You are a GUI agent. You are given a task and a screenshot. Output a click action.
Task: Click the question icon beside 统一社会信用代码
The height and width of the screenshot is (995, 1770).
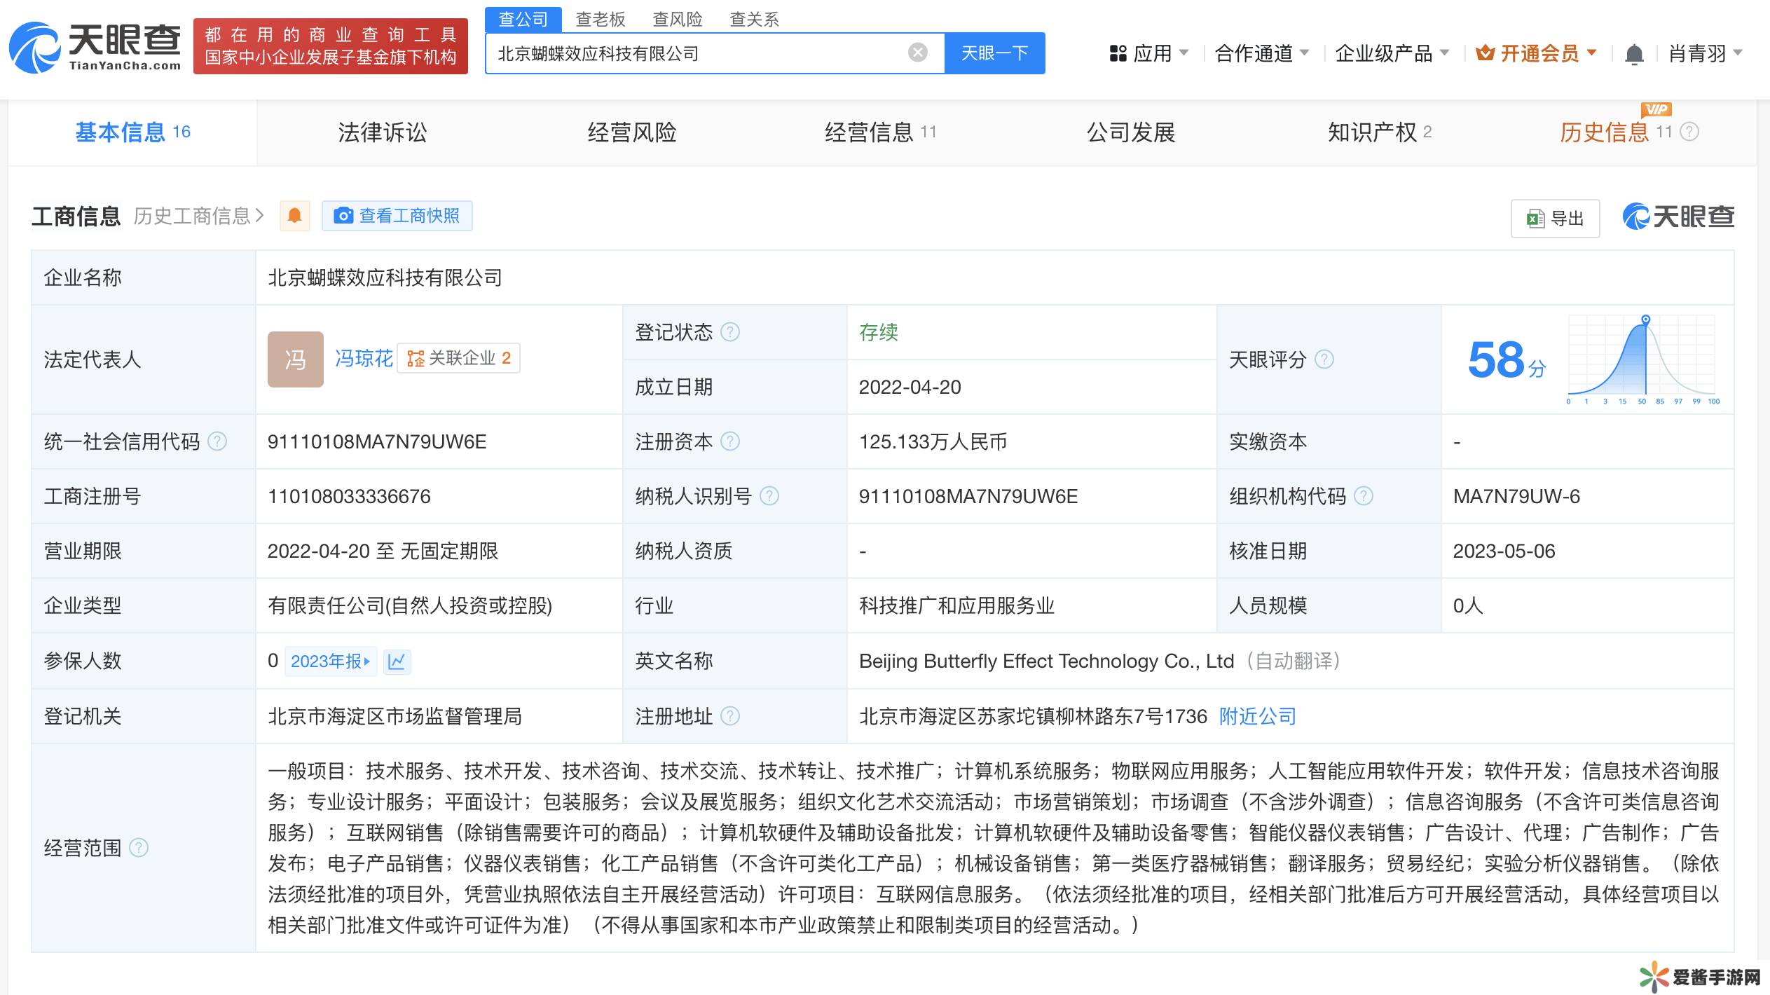coord(218,441)
